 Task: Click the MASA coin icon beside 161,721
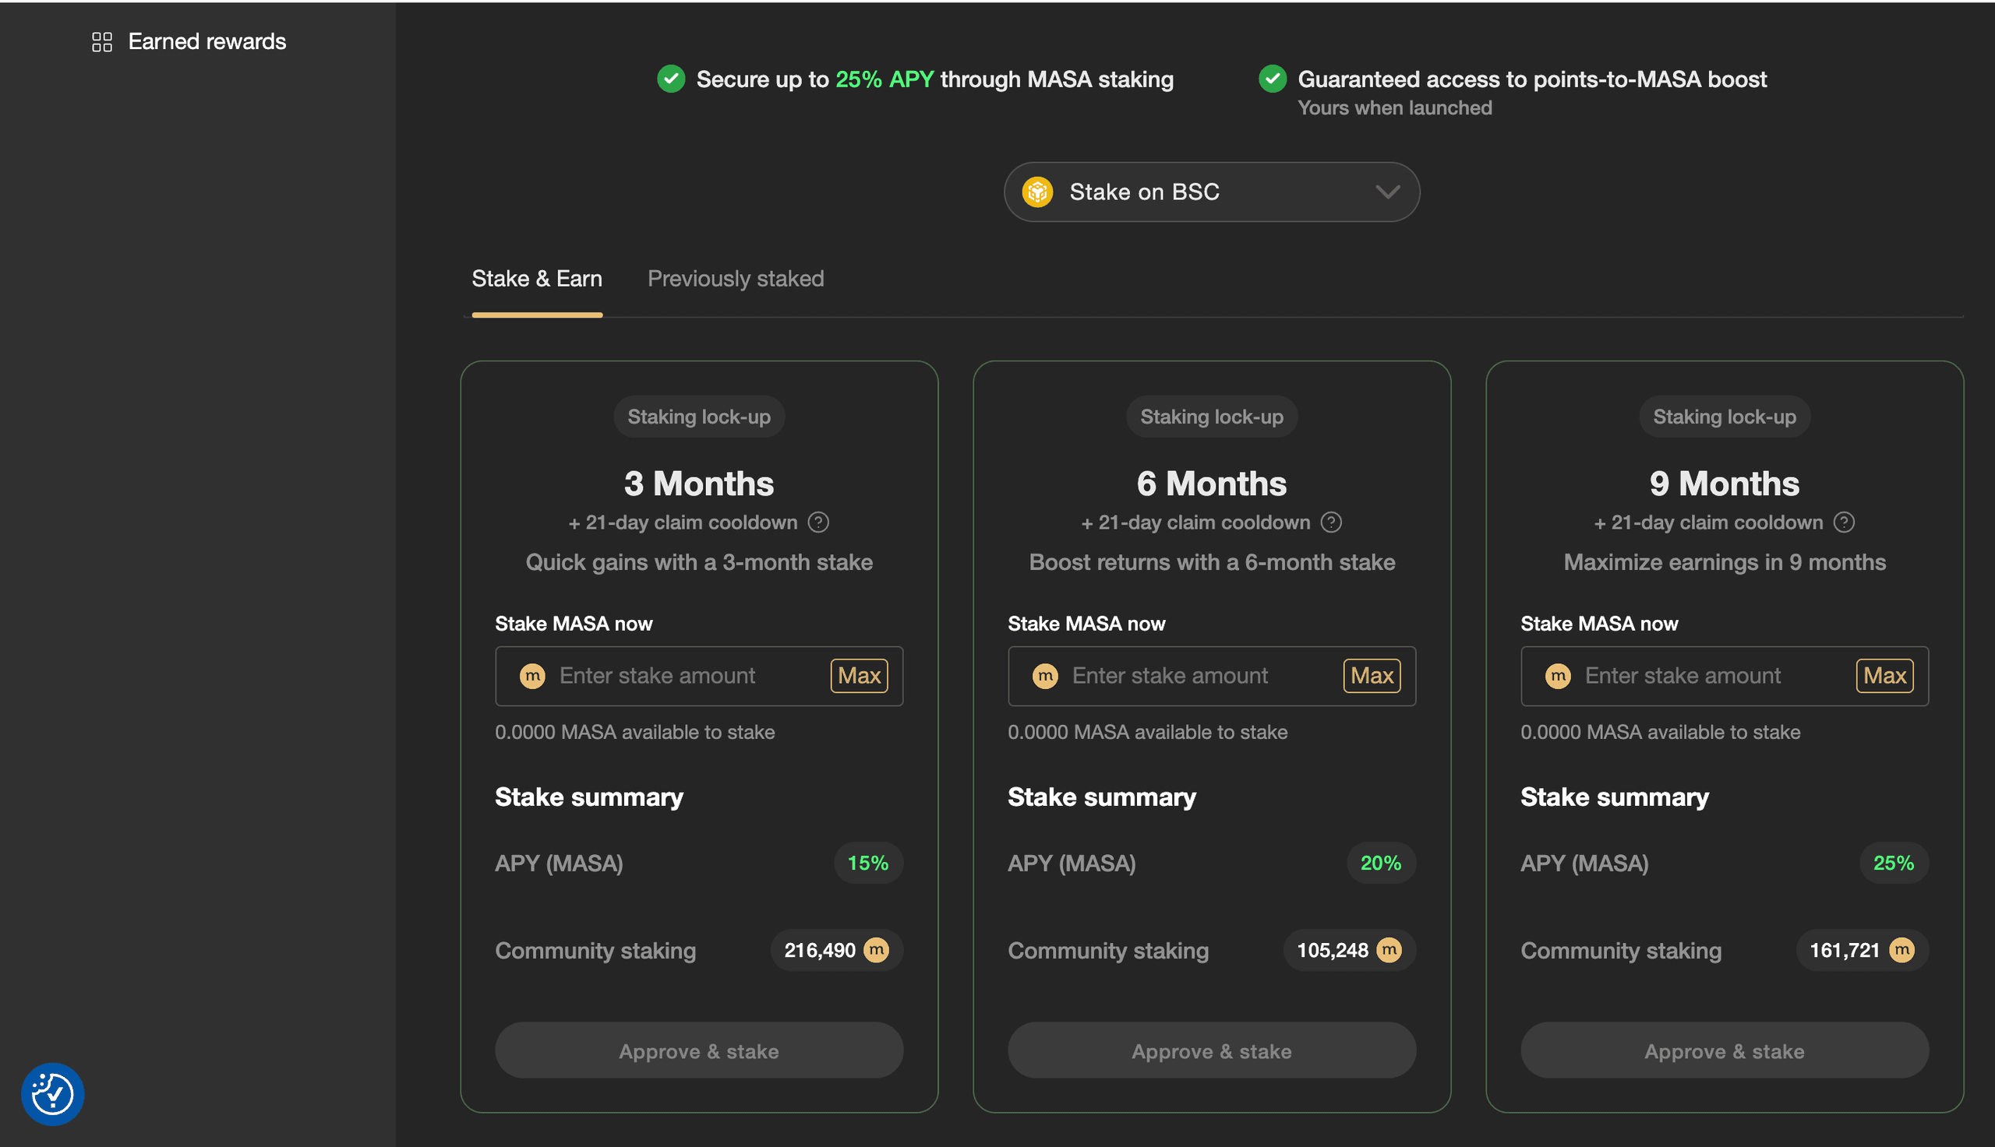click(x=1901, y=950)
